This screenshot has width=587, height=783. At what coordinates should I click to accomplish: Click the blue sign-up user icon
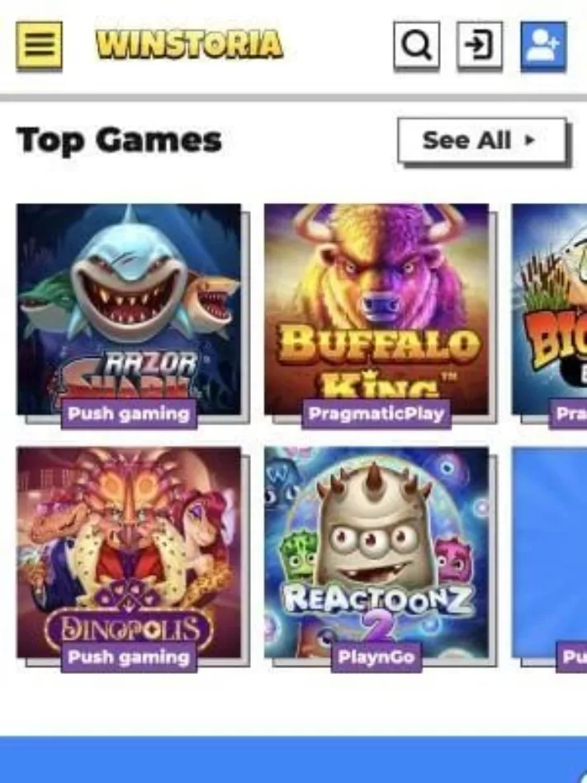click(x=543, y=45)
